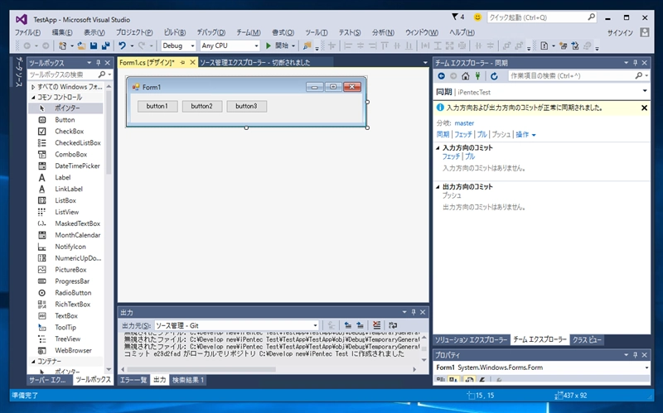663x413 pixels.
Task: Toggle word wrap icon in Output panel
Action: coord(393,325)
